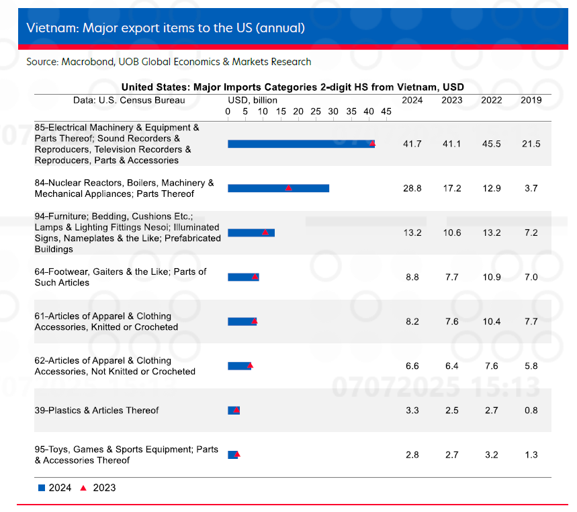Click the red triangle on Nuclear Reactors bar

pos(289,187)
